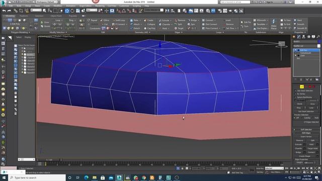Activate the Select and Rotate tool
322x181 pixels.
point(72,11)
